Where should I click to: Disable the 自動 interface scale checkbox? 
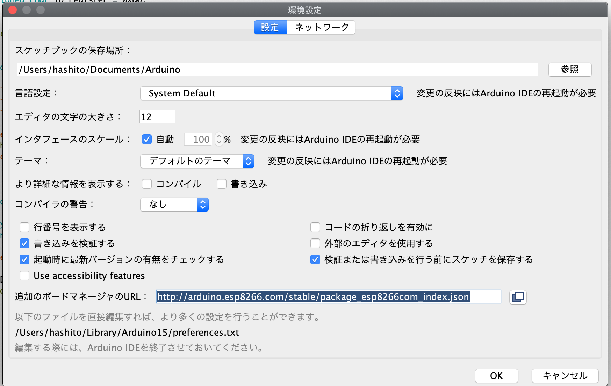point(147,140)
